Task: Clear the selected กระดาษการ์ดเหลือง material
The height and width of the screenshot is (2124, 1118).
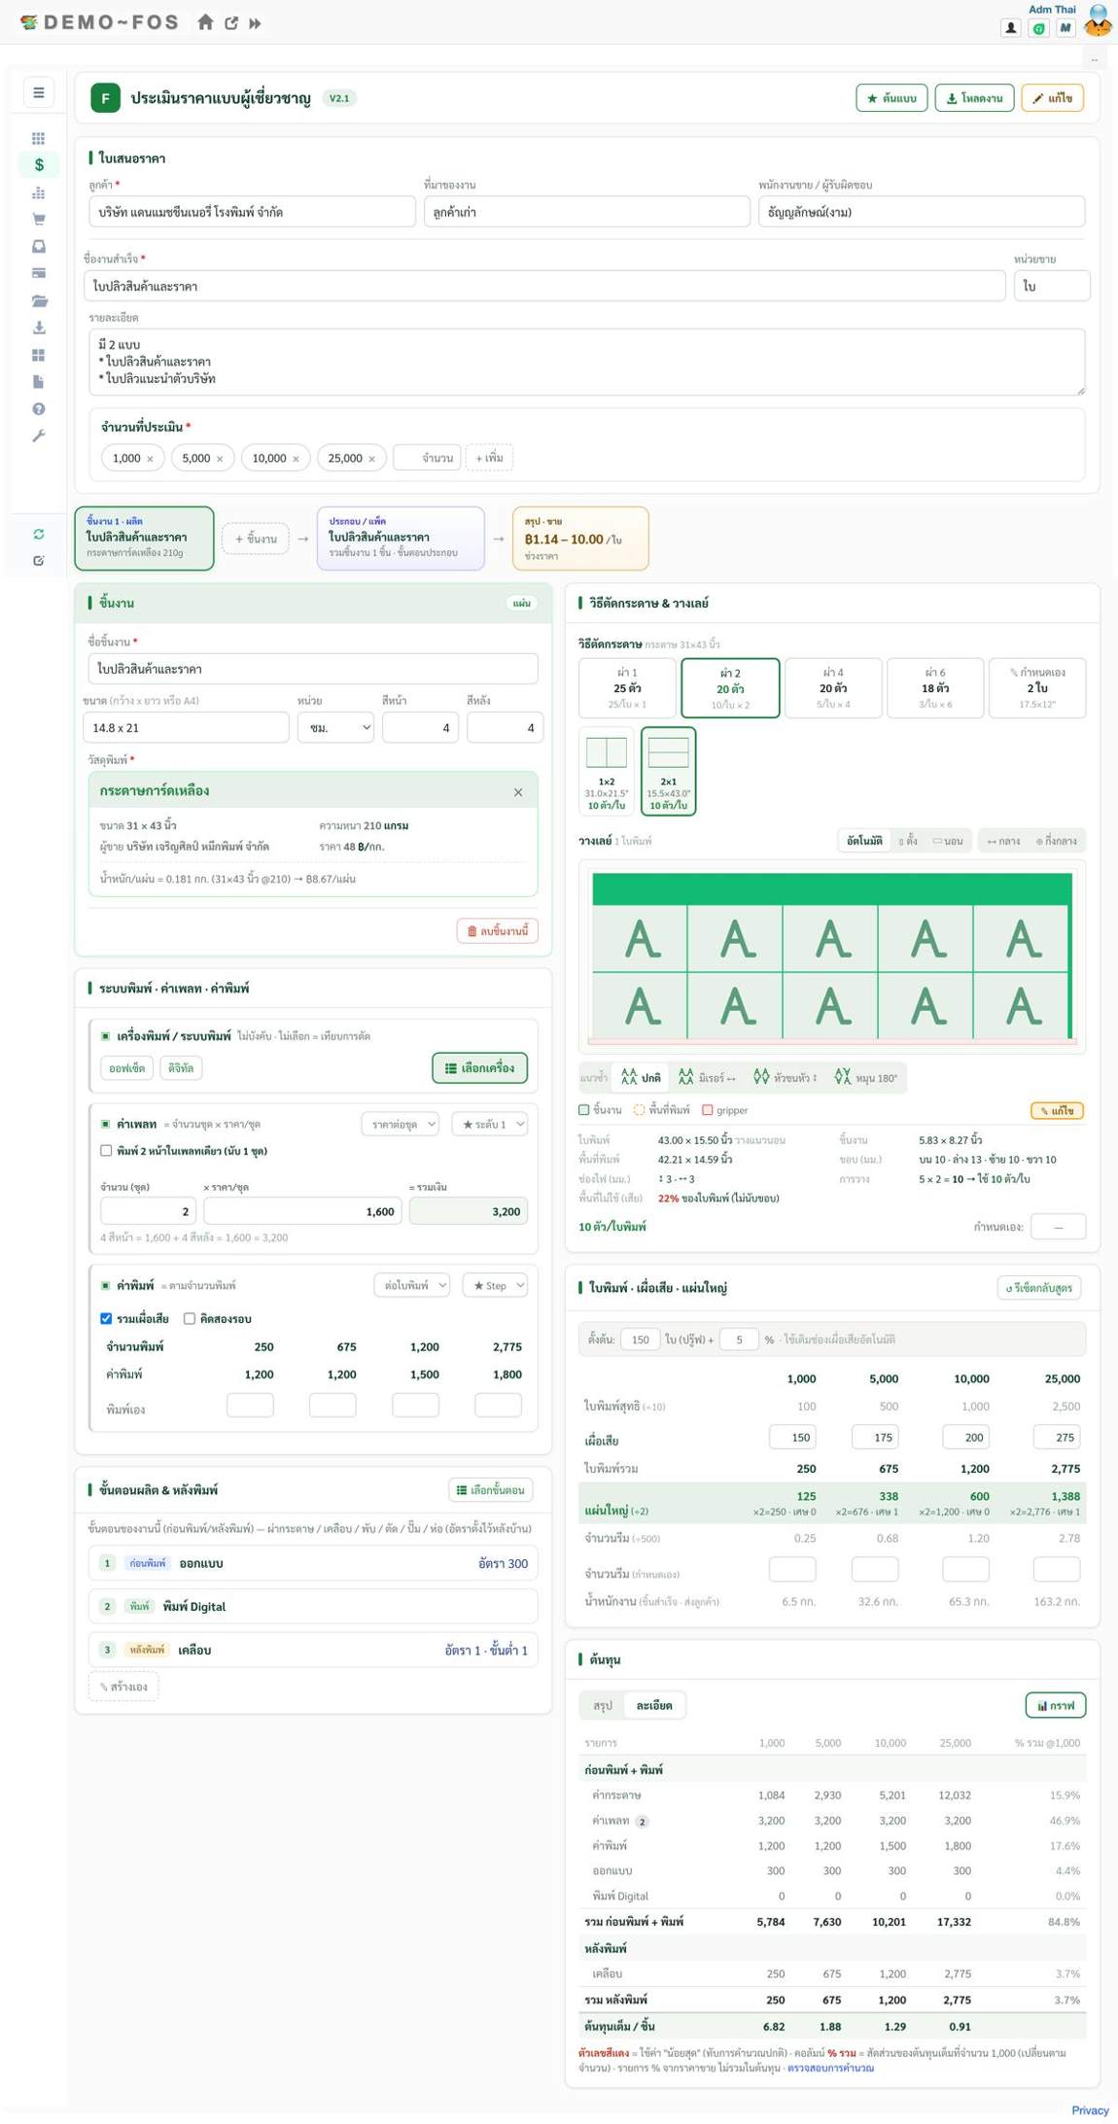Action: (x=518, y=792)
